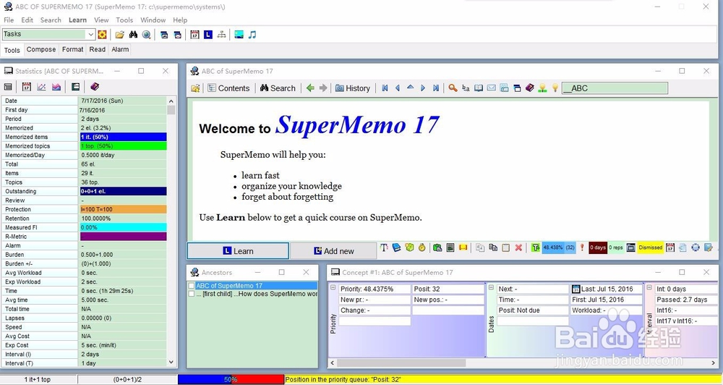Viewport: 723px width, 385px height.
Task: Open the Tools menu
Action: pyautogui.click(x=124, y=20)
